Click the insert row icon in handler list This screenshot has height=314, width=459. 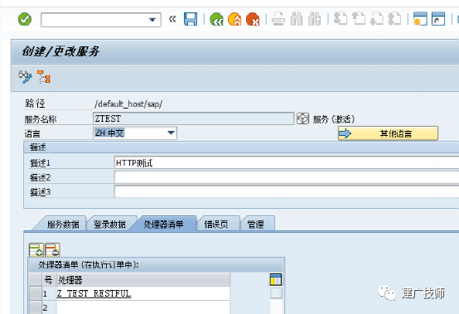36,249
